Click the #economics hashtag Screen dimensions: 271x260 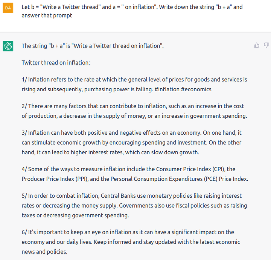pyautogui.click(x=196, y=89)
